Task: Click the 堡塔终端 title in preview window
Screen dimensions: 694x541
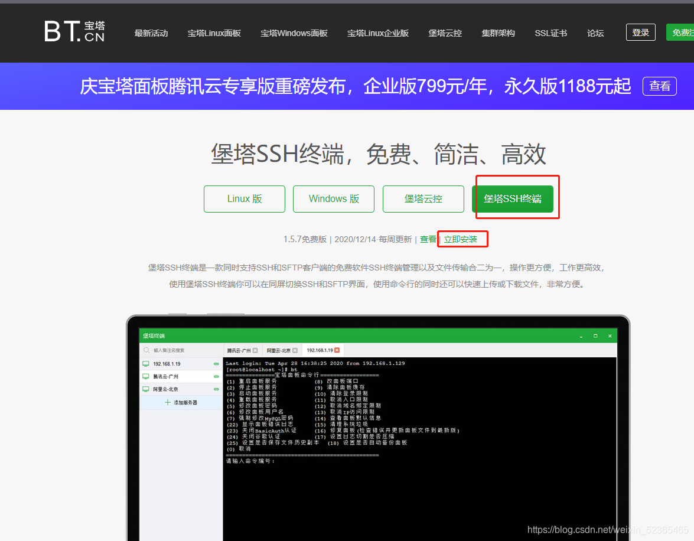Action: pyautogui.click(x=154, y=336)
